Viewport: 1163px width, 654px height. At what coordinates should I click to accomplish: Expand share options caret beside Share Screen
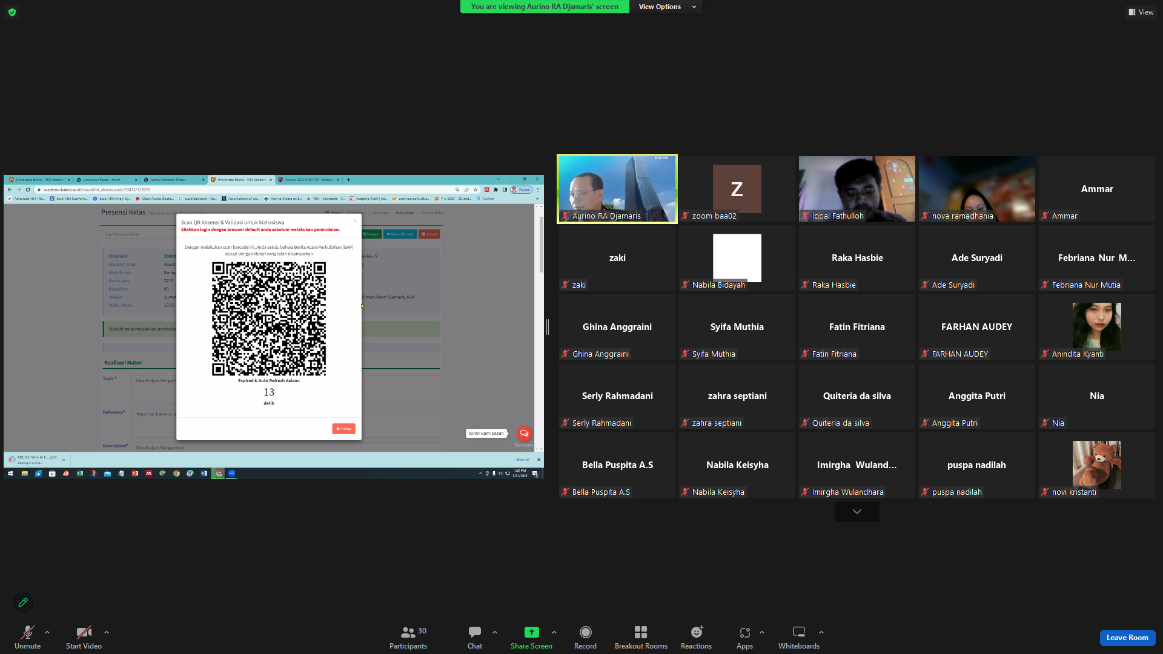(554, 632)
